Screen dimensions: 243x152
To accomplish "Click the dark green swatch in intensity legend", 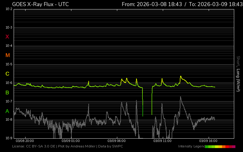I will (207, 147).
